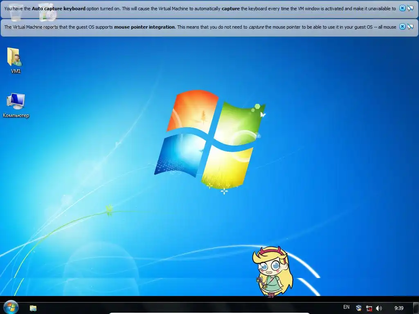Click the blonde cartoon character on the desktop

coord(273,271)
